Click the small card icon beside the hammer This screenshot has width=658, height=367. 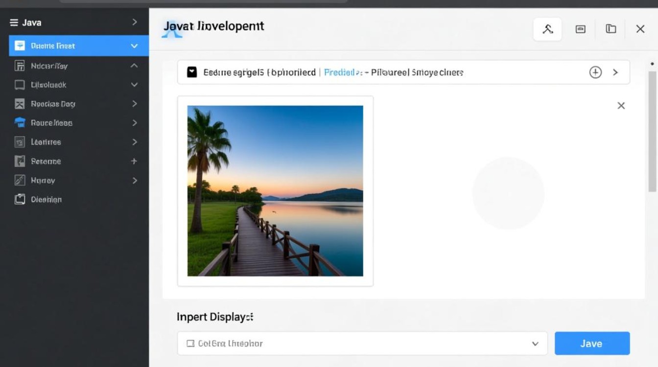[x=580, y=29]
